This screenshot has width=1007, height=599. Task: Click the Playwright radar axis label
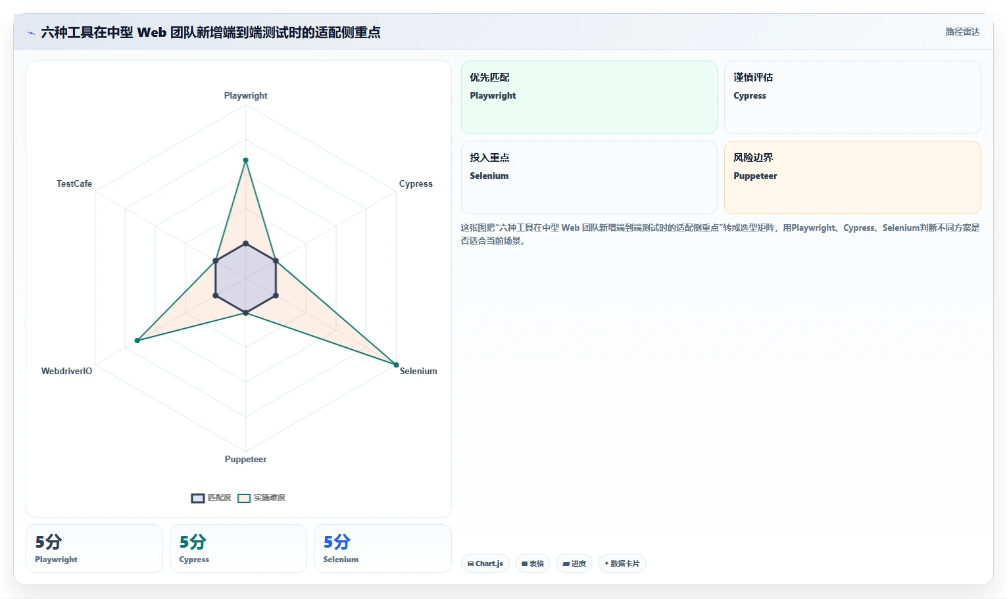pyautogui.click(x=246, y=95)
